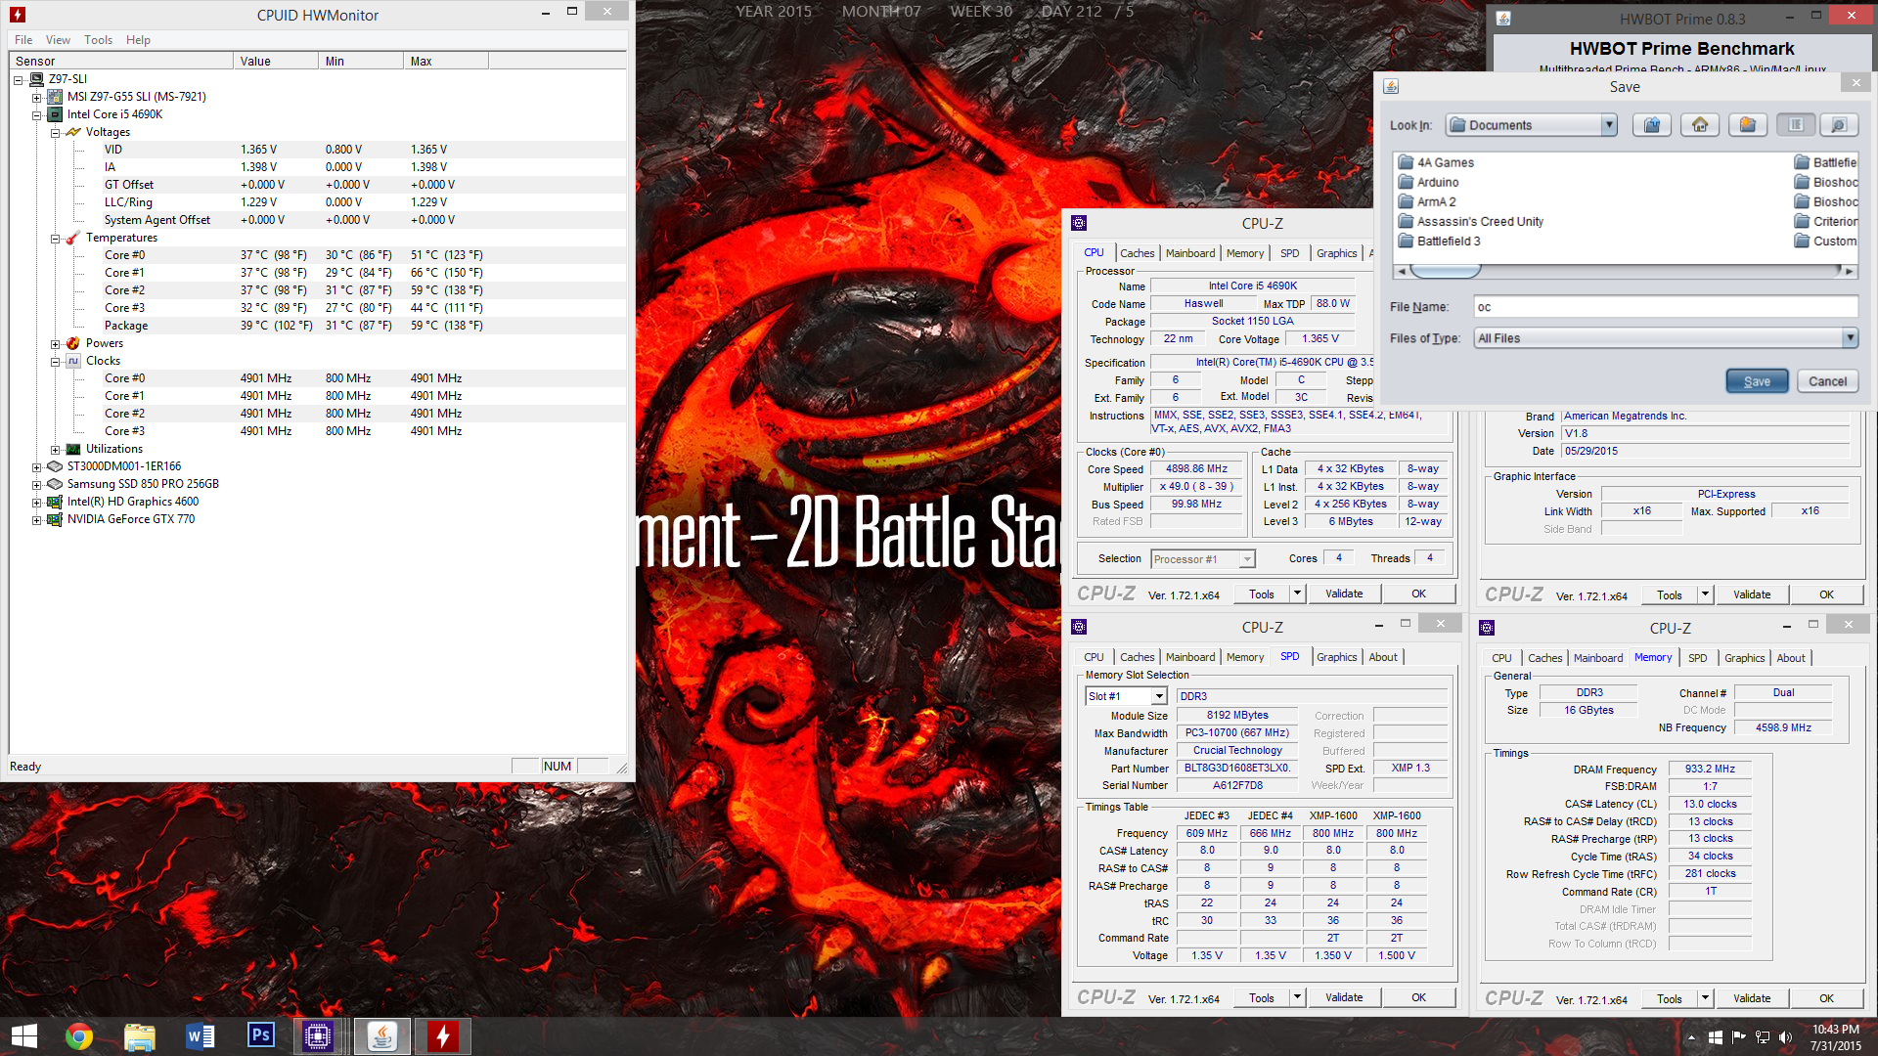This screenshot has height=1056, width=1878.
Task: Click the scroll right arrow in Save dialog
Action: point(1849,271)
